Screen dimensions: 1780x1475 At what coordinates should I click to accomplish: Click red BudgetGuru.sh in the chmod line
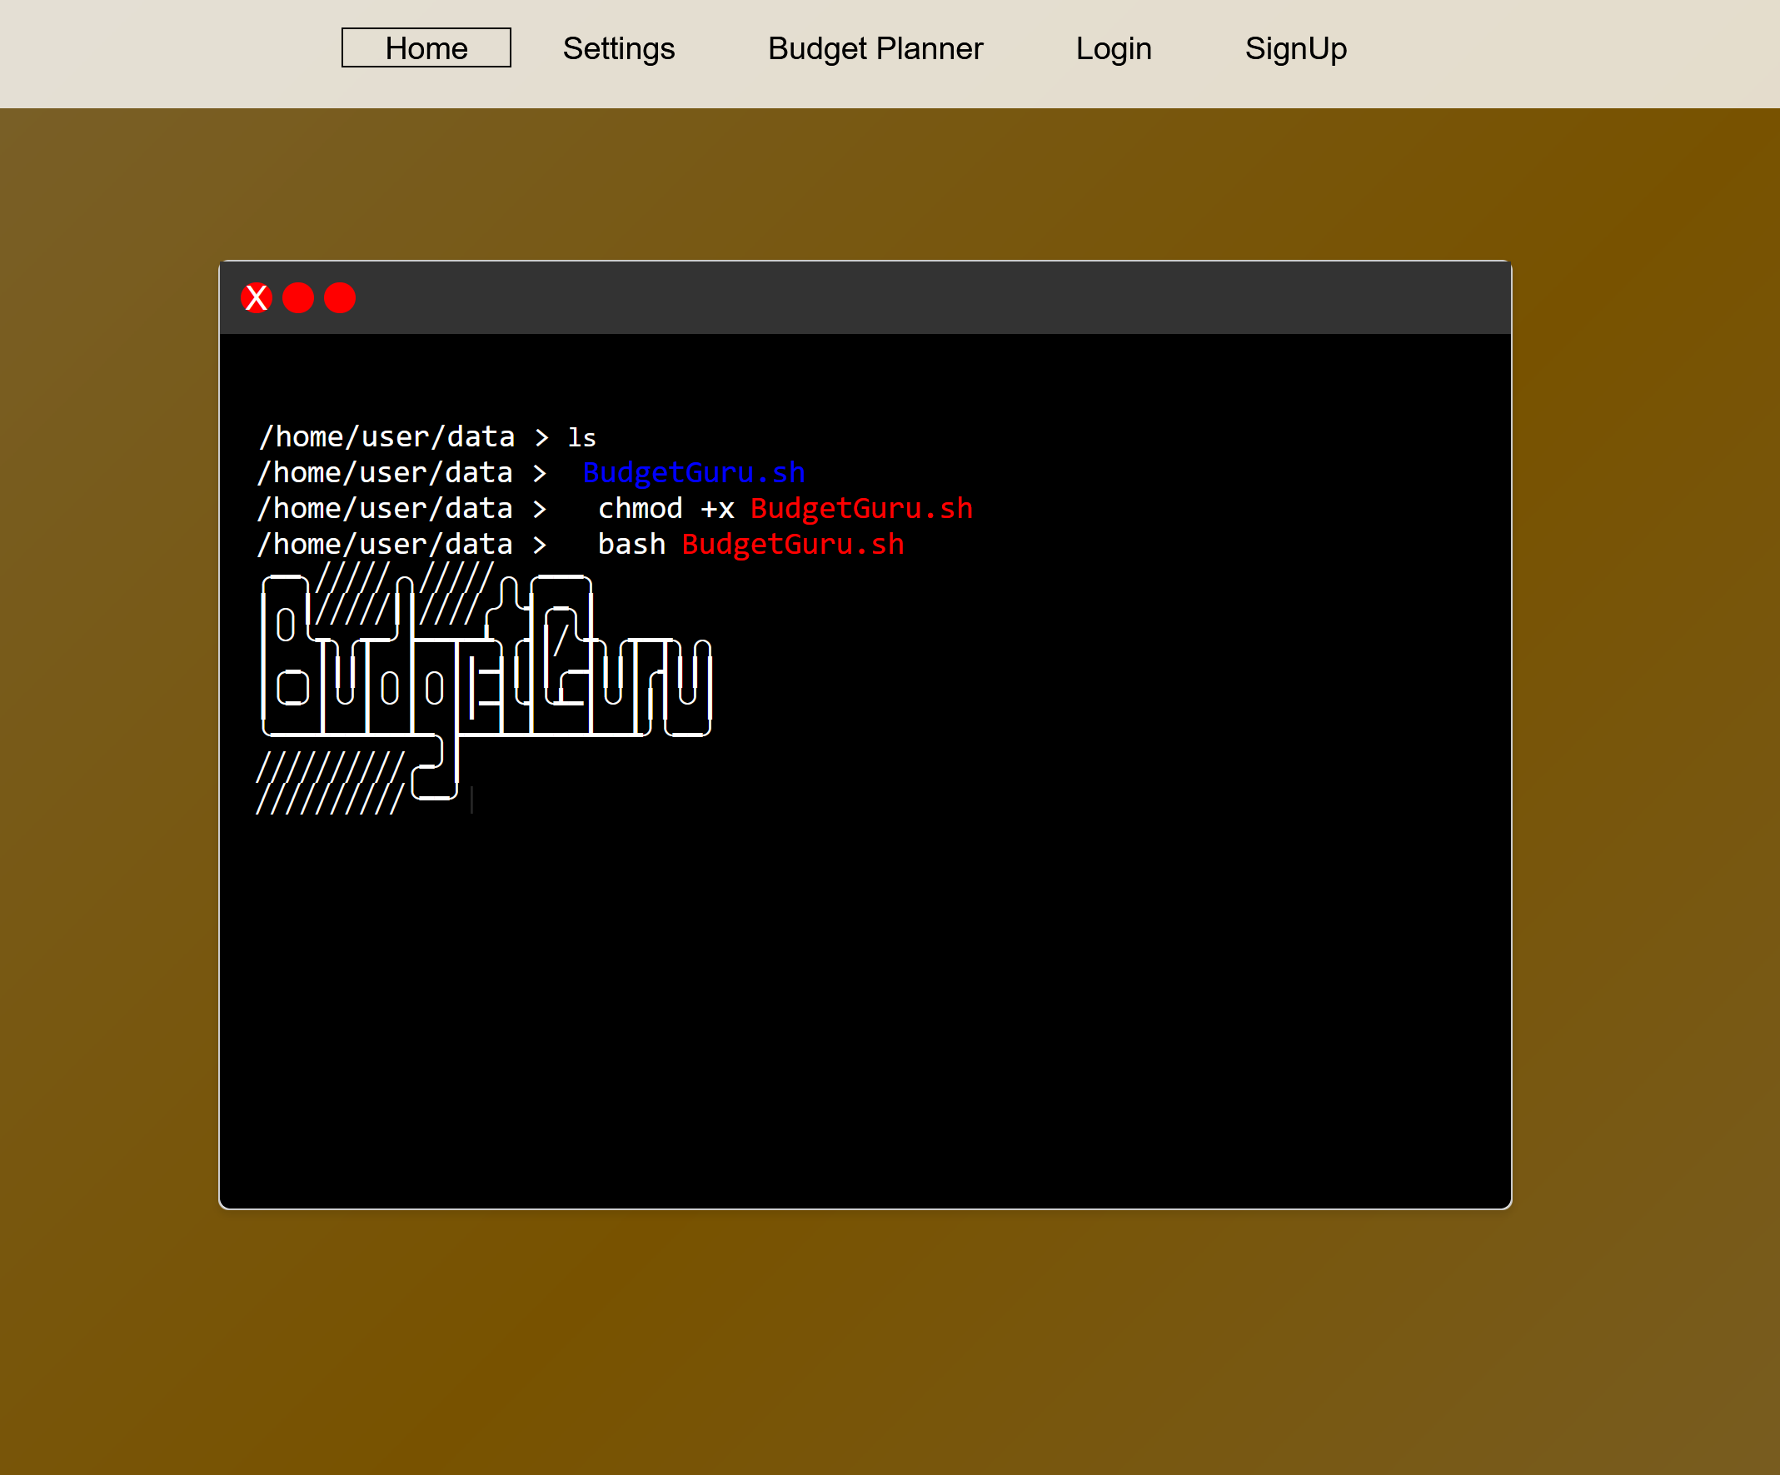pyautogui.click(x=861, y=508)
